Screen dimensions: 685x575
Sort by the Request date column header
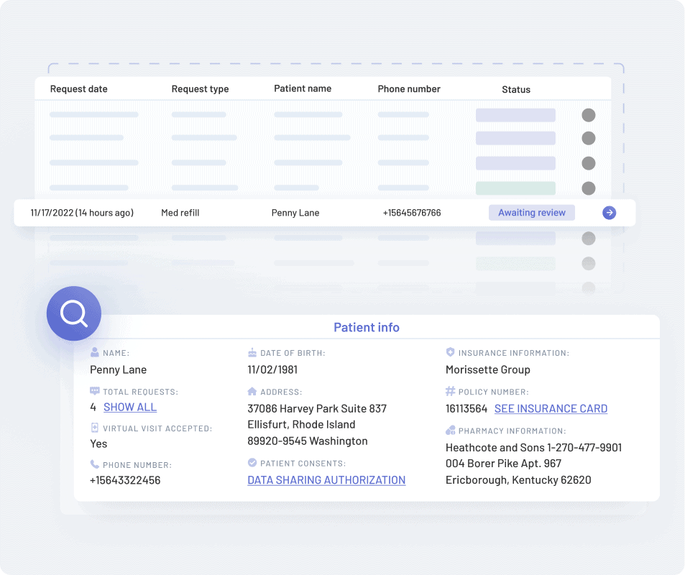[78, 89]
